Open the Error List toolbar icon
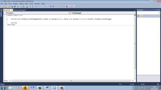 (69, 6)
